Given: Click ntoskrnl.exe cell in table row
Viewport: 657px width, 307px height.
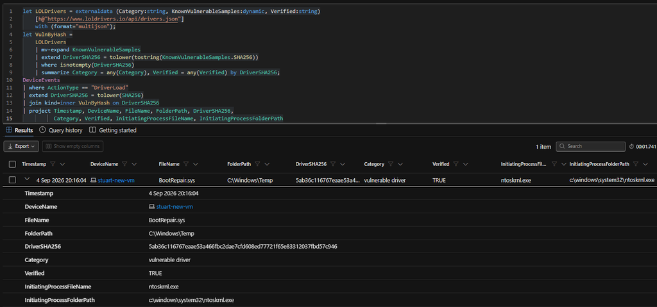Looking at the screenshot, I should tap(515, 180).
